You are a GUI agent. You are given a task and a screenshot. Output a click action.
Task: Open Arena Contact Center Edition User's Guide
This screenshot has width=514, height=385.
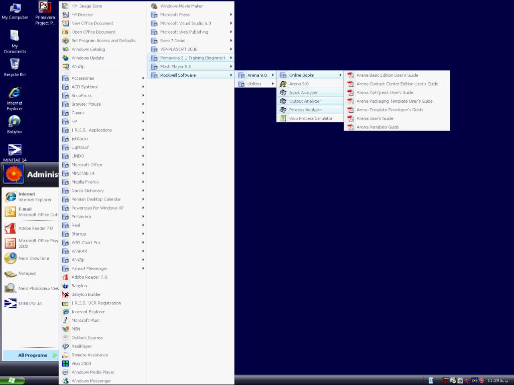coord(397,84)
